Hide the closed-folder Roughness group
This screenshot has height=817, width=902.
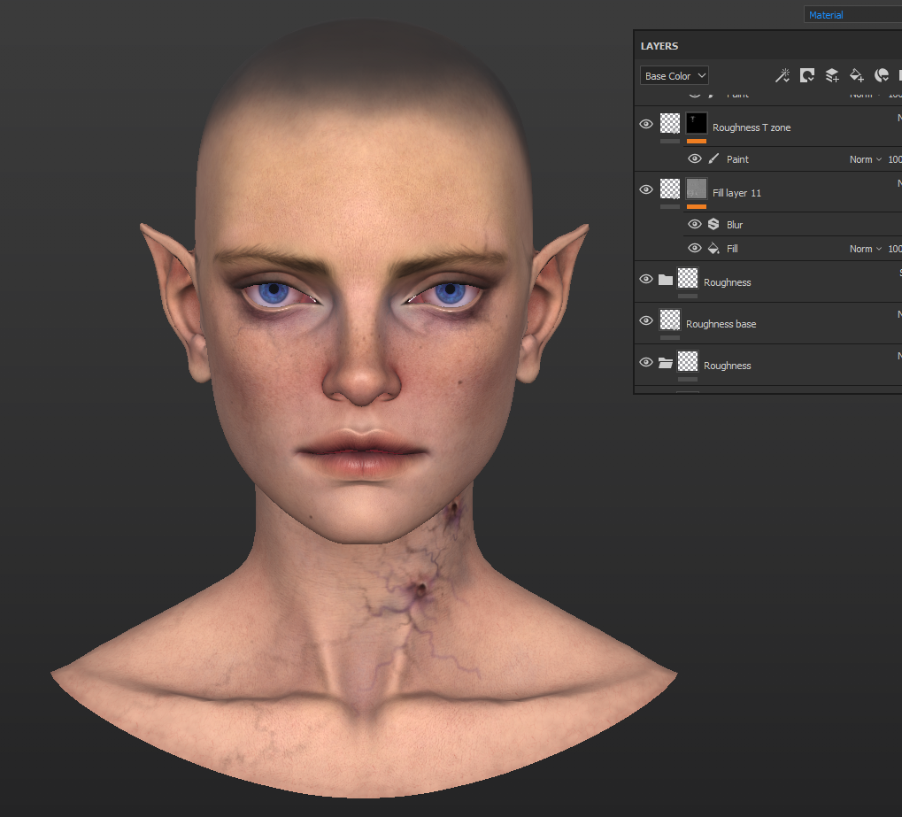646,279
